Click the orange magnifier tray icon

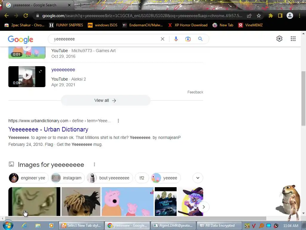[261, 226]
